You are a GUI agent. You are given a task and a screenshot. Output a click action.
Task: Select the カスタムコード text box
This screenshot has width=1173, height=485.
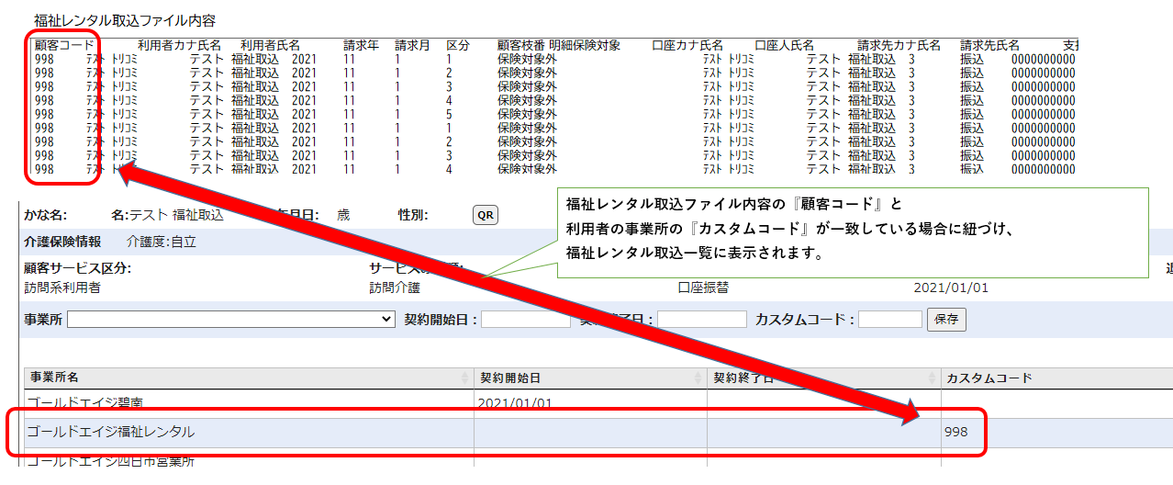click(889, 320)
